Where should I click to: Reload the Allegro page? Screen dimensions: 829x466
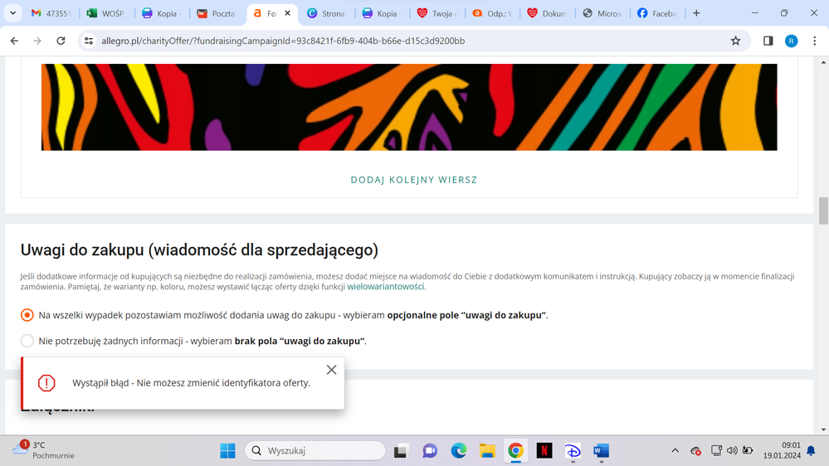61,41
